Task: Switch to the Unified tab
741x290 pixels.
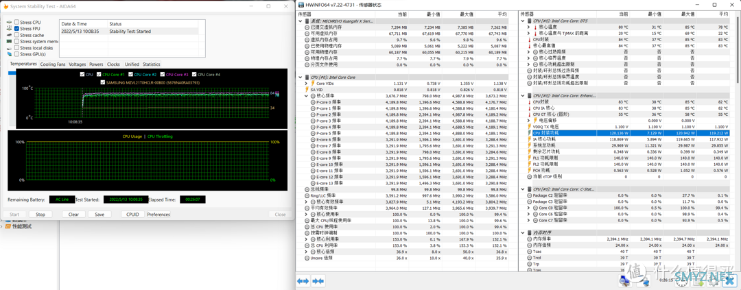Action: coord(132,64)
